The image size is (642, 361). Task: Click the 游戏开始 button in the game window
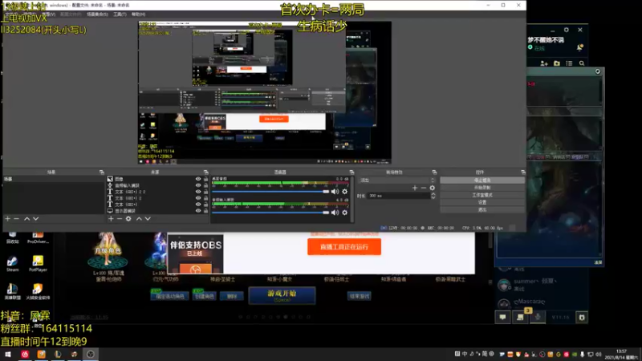[282, 295]
